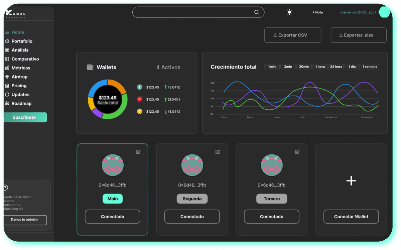Click the help question mark icon

pyautogui.click(x=5, y=188)
